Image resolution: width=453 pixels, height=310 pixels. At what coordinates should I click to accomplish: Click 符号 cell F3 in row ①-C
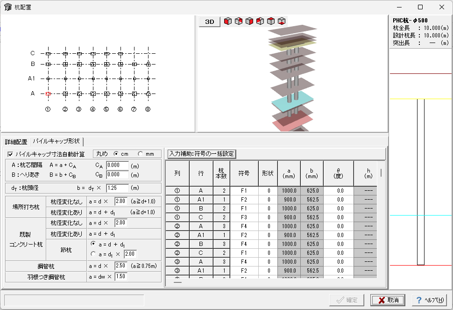pyautogui.click(x=244, y=217)
